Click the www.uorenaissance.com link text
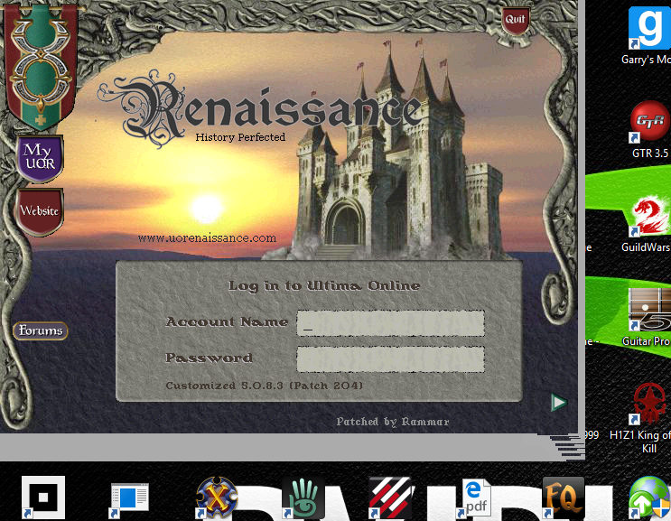Screen dimensions: 671x521 point(207,237)
